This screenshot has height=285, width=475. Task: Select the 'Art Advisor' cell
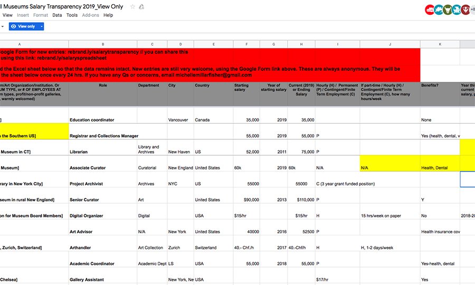click(103, 227)
